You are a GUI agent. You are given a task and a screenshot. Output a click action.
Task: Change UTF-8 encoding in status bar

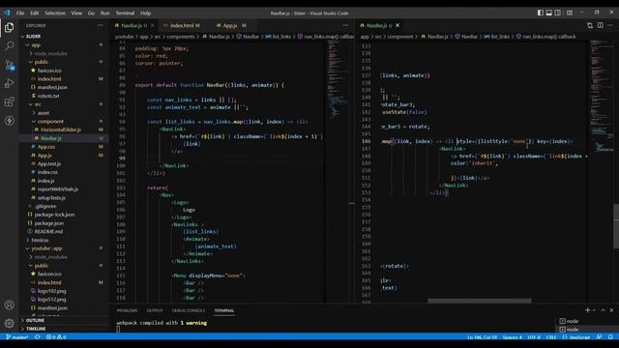pos(534,337)
